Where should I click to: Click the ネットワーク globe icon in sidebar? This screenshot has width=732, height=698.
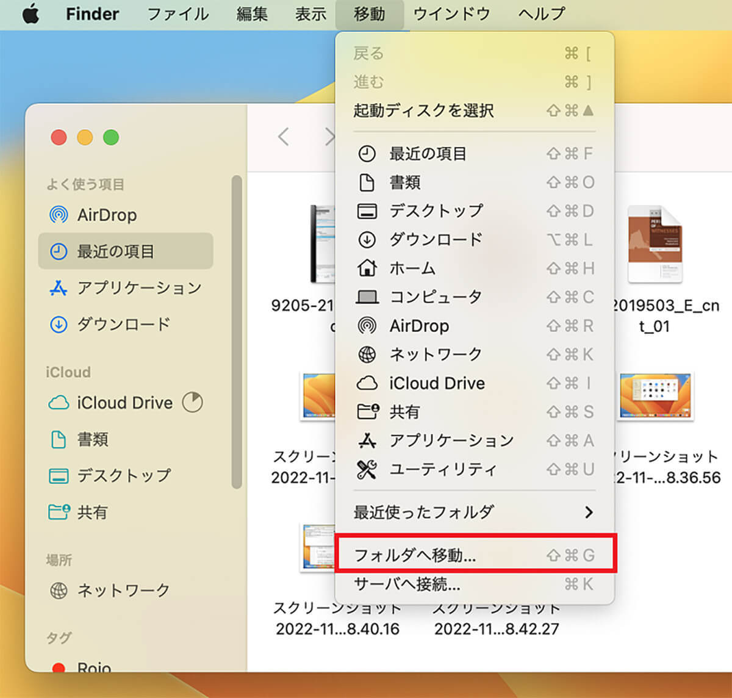[59, 591]
